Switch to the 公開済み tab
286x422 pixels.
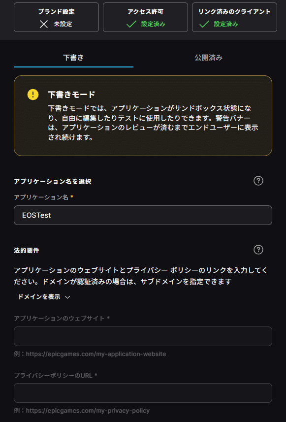tap(208, 57)
